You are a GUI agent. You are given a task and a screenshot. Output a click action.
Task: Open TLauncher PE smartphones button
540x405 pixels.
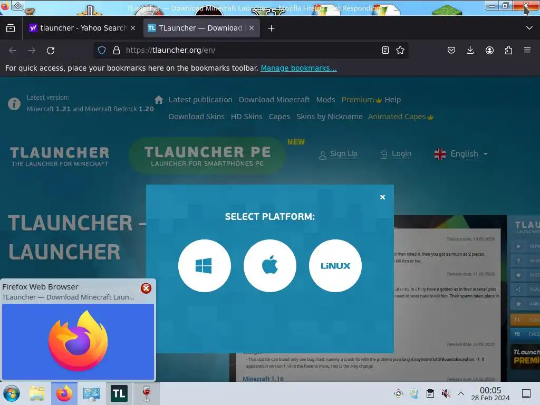point(207,156)
